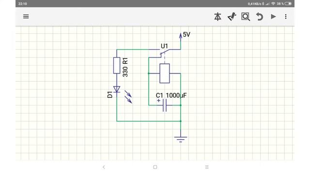
Task: Open the three-dot overflow menu
Action: [x=286, y=16]
